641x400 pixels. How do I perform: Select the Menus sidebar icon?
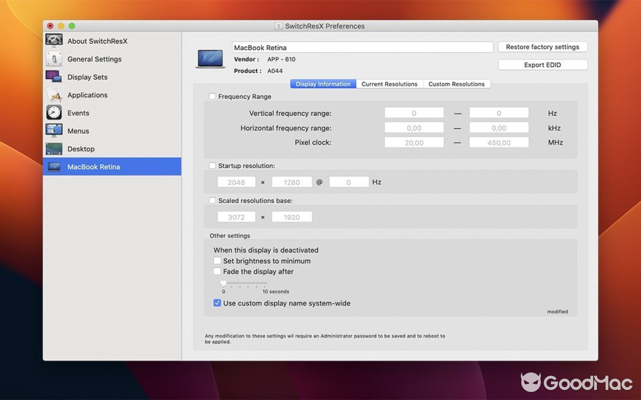point(54,131)
